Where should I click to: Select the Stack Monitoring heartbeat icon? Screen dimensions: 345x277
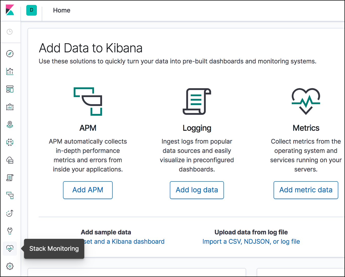(9, 248)
